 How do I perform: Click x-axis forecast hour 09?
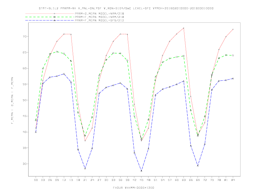point(57,180)
